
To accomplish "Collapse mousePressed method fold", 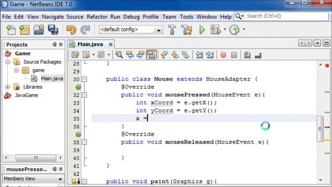I will click(84, 95).
